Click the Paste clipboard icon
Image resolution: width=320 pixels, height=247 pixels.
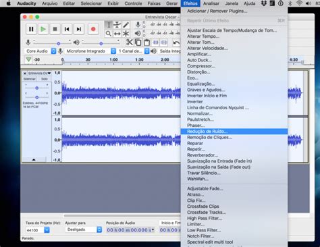146,43
